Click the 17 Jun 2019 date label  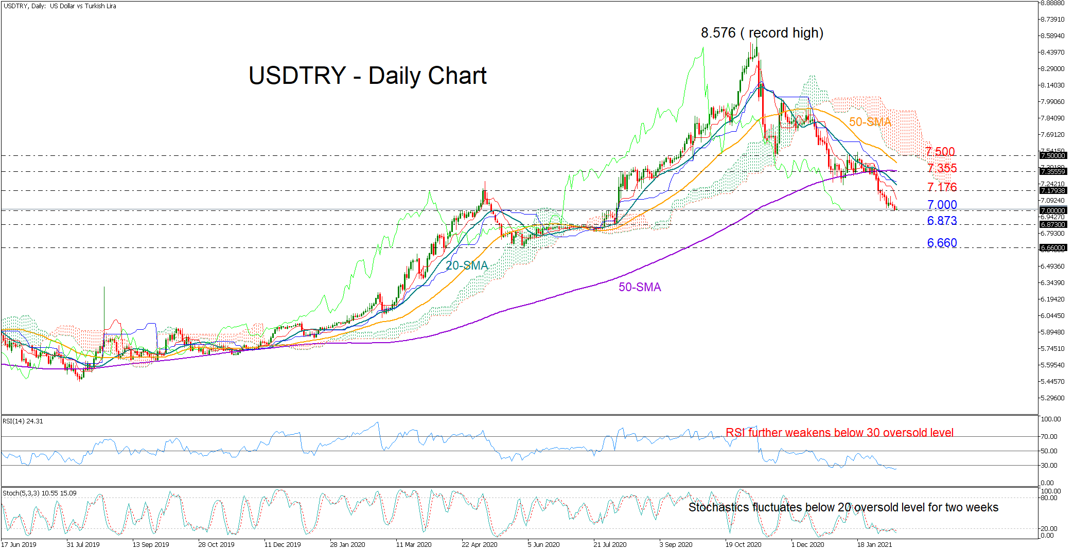click(19, 544)
